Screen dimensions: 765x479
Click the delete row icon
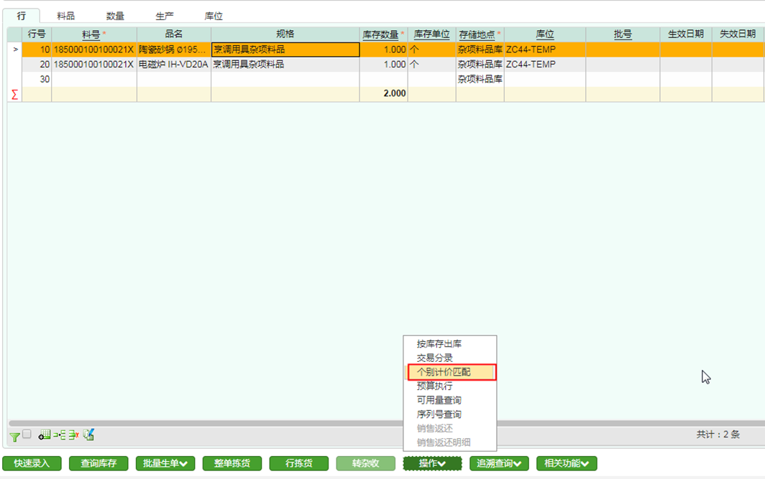point(73,435)
